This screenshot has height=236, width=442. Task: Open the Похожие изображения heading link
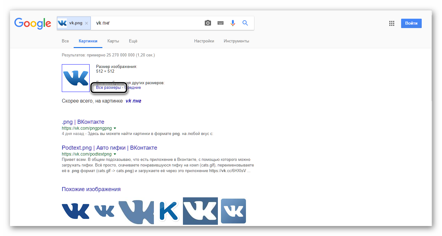click(x=91, y=189)
